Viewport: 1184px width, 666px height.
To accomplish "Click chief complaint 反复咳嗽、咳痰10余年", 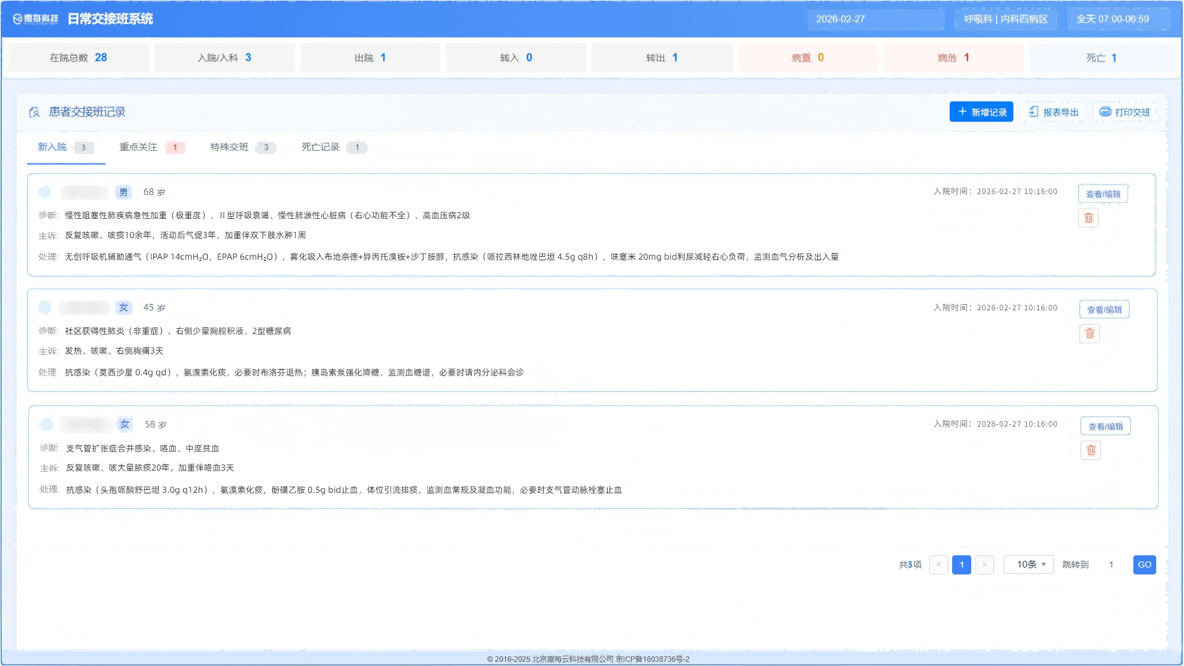I will point(186,235).
